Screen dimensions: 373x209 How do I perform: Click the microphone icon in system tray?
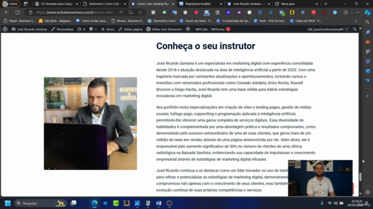322,203
